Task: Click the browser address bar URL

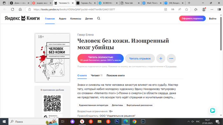Action: tap(74, 10)
